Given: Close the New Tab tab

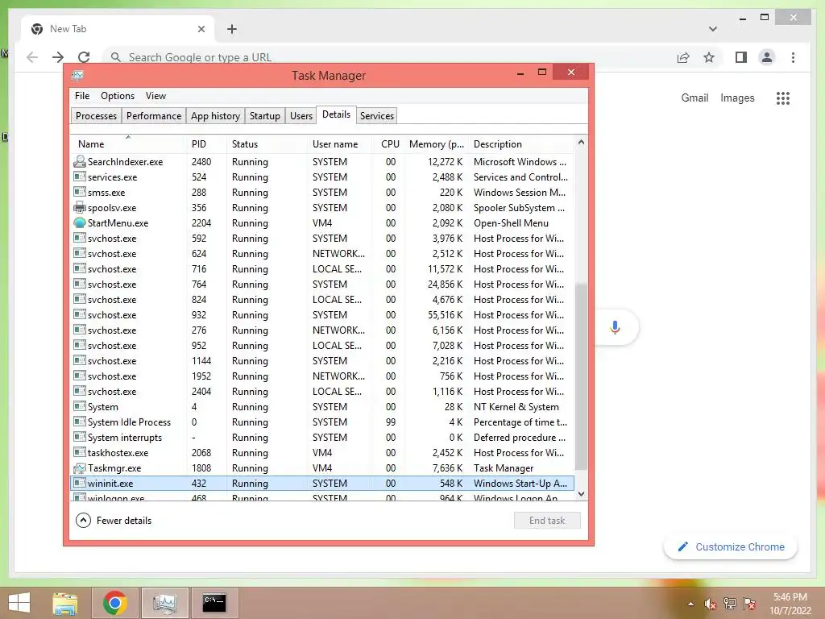Looking at the screenshot, I should 201,29.
